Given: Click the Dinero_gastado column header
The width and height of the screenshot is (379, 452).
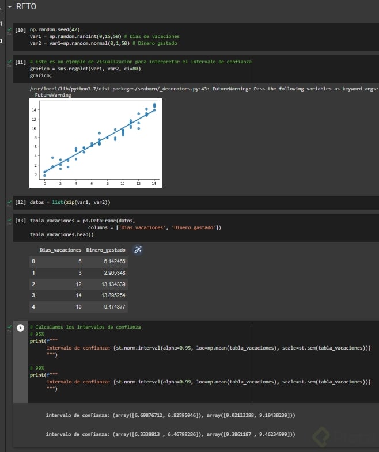Looking at the screenshot, I should click(x=105, y=250).
